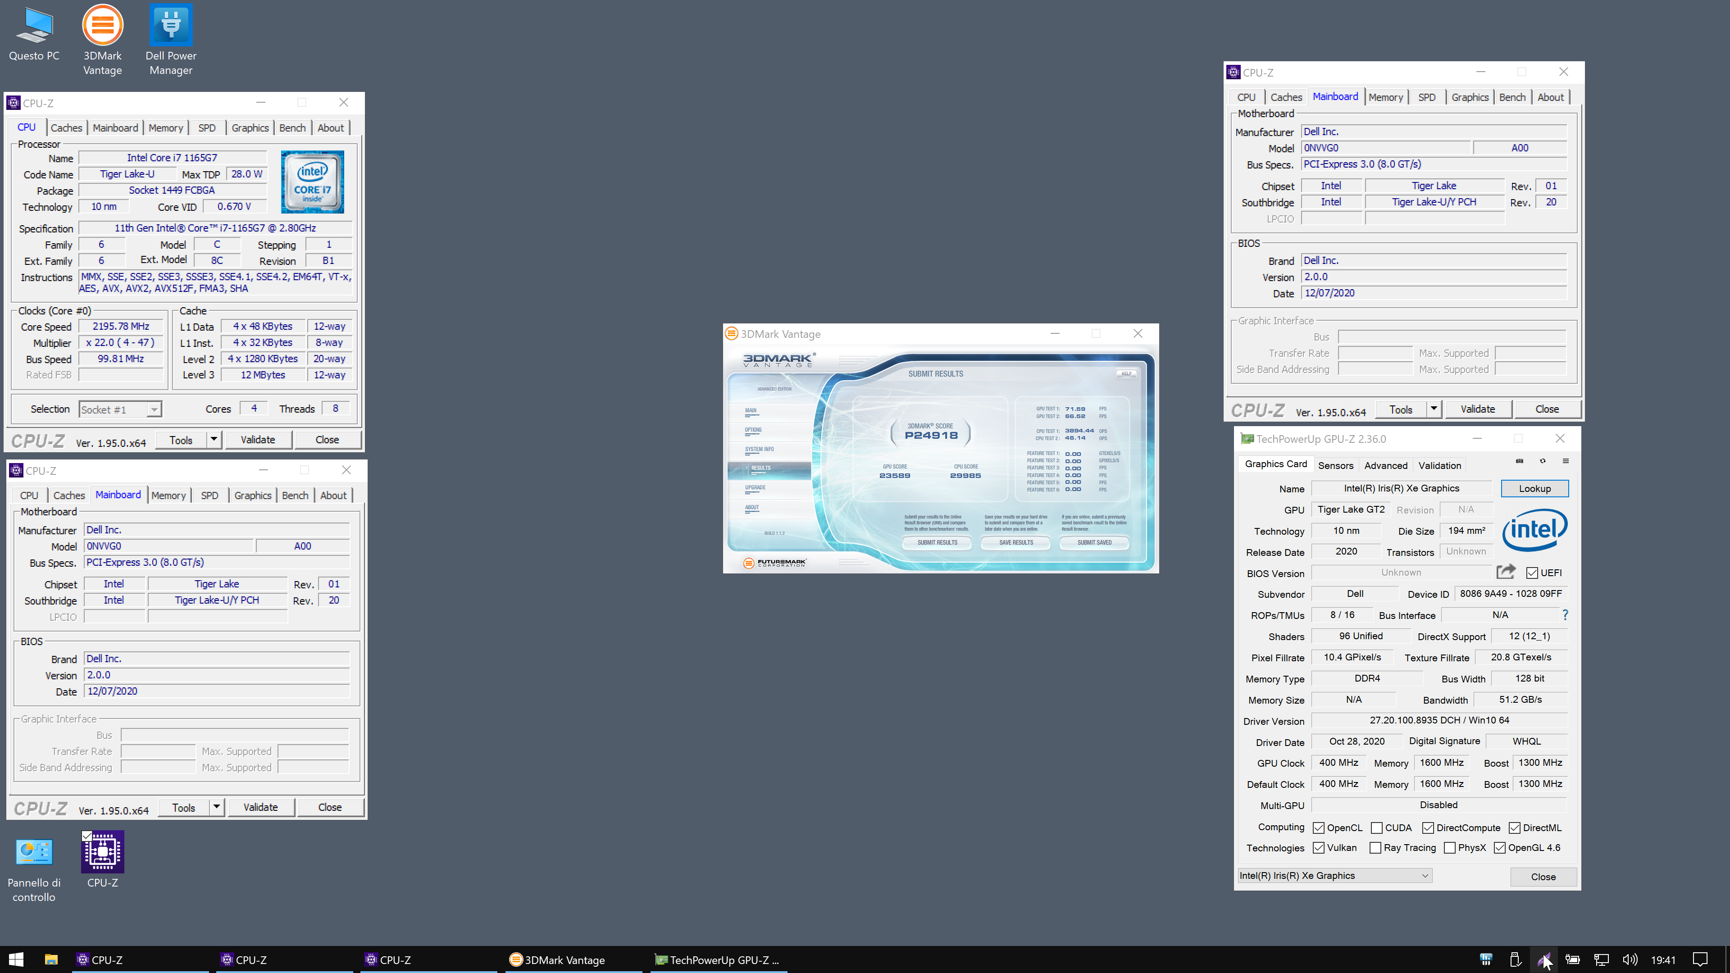This screenshot has height=973, width=1730.
Task: Click the 3DMark score P24918
Action: click(x=931, y=435)
